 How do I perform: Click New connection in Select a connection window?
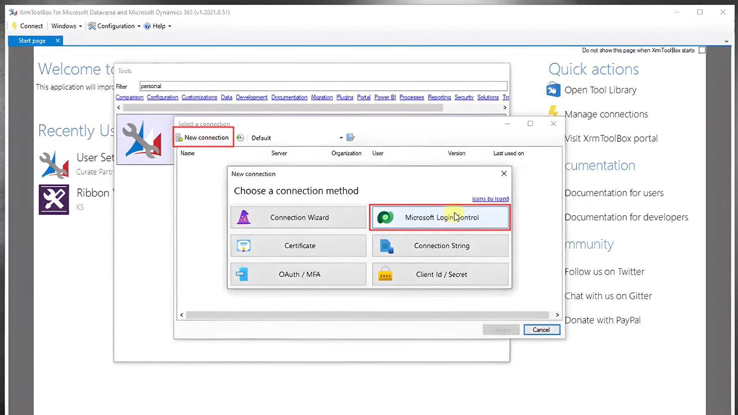point(203,138)
